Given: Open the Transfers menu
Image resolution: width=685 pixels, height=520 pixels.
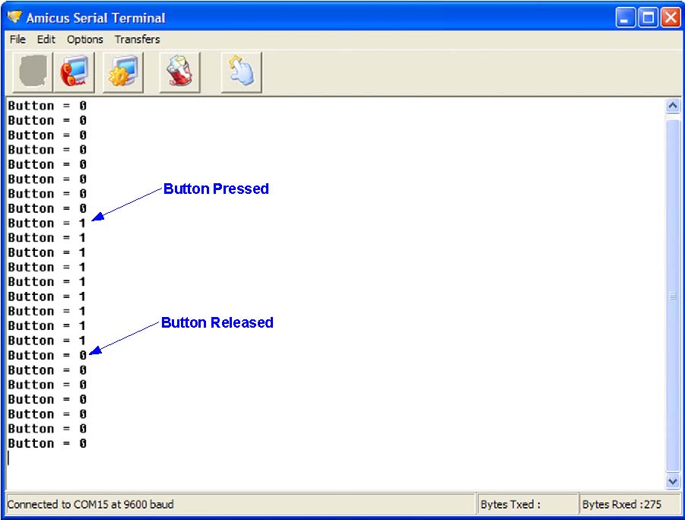Looking at the screenshot, I should point(137,40).
